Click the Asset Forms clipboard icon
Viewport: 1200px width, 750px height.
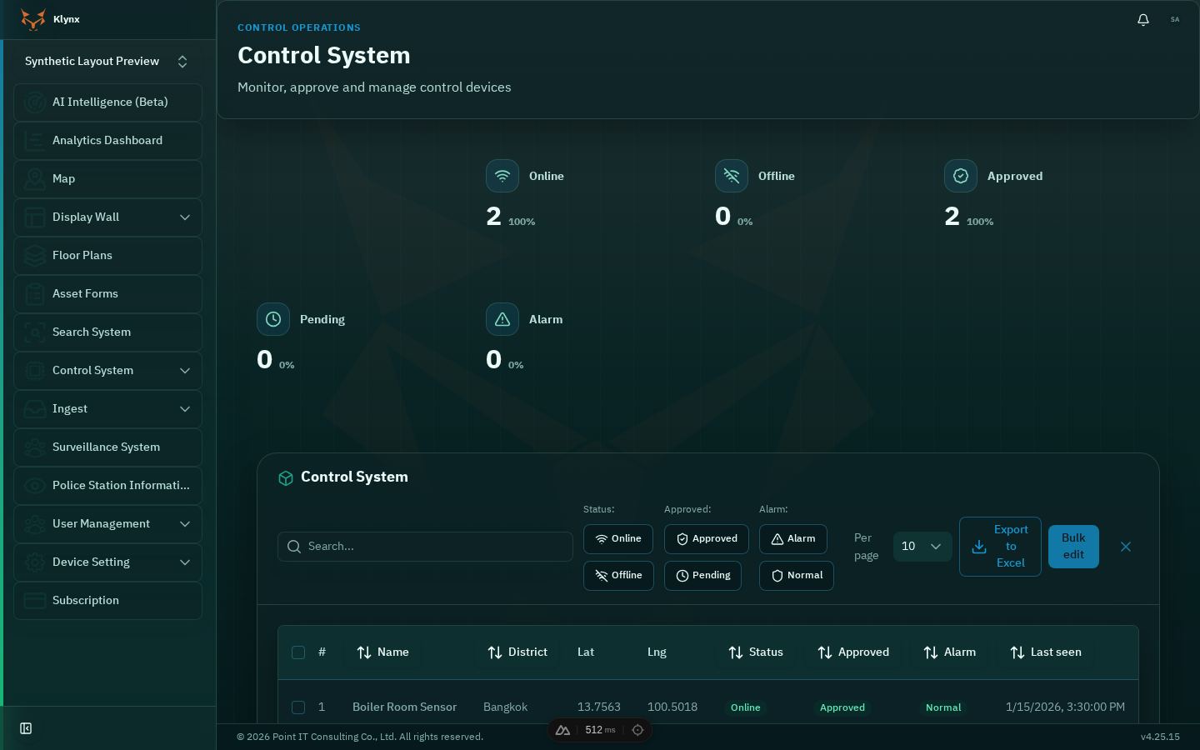point(35,294)
